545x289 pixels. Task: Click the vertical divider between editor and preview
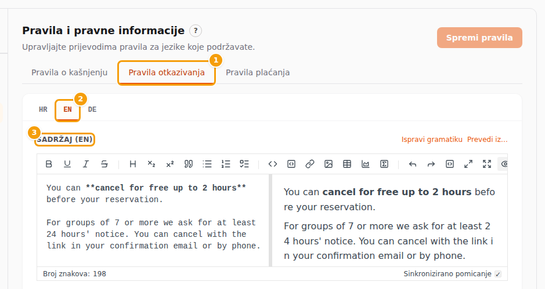click(x=270, y=220)
